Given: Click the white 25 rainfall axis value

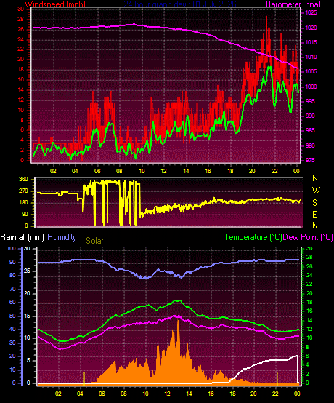Looking at the screenshot, I should (27, 271).
